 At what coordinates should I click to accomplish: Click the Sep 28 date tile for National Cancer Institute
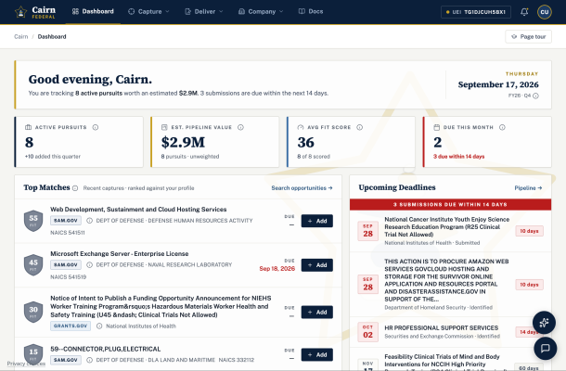pyautogui.click(x=367, y=231)
